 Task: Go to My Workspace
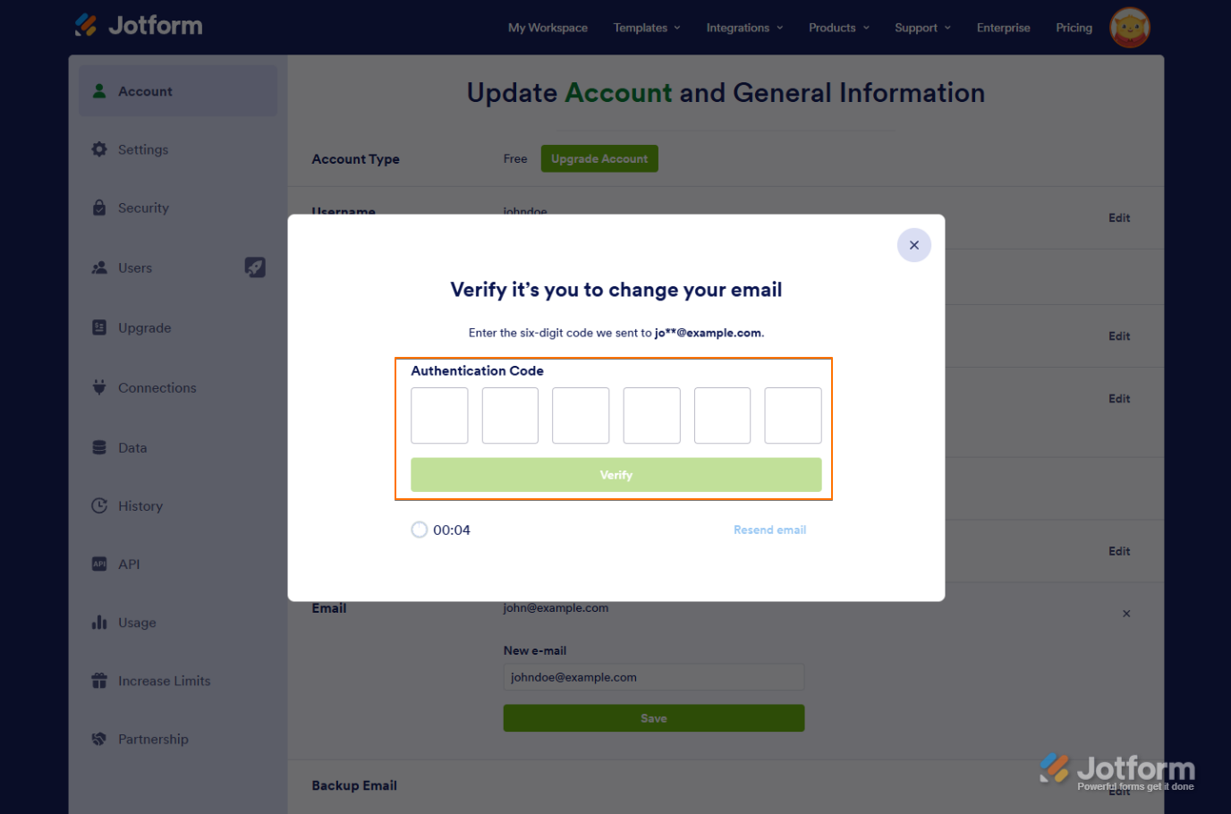548,28
